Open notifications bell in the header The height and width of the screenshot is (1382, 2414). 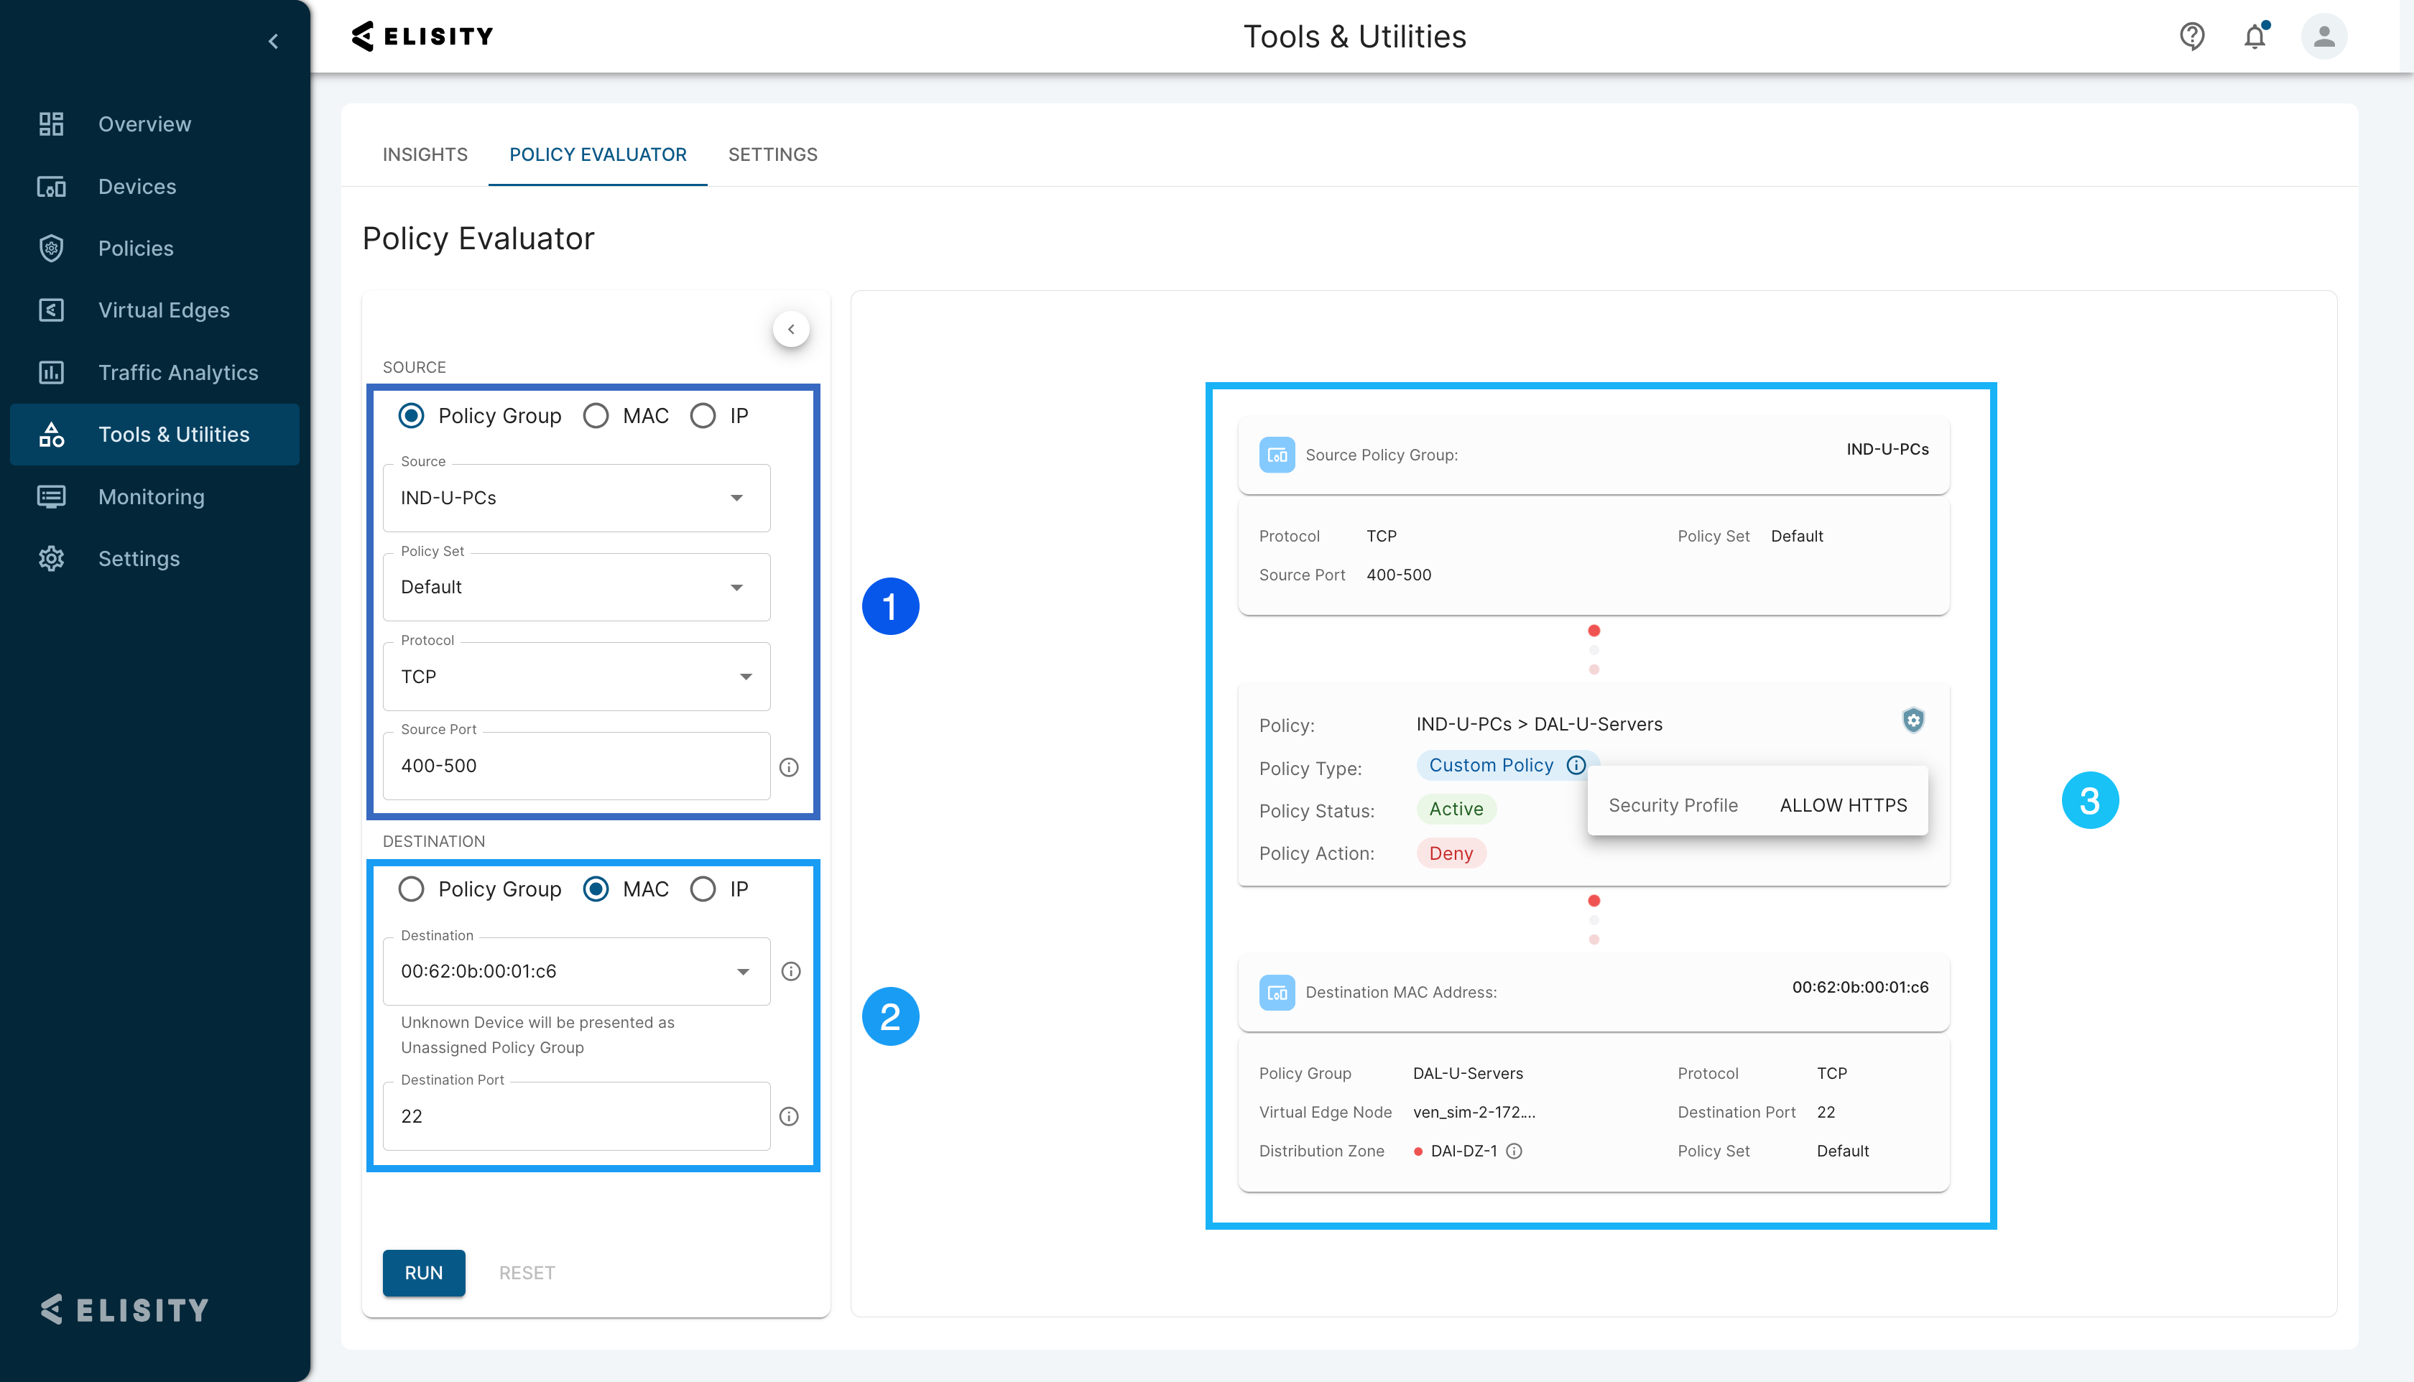coord(2255,36)
